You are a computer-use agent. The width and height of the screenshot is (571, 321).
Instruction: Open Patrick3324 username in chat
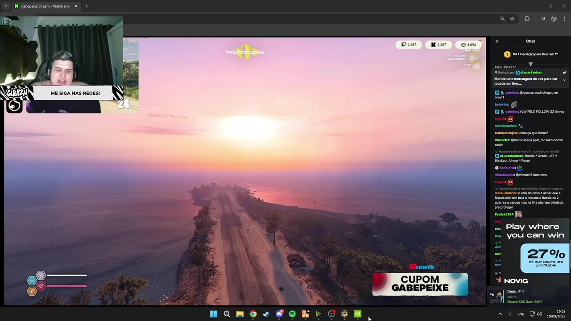pos(504,214)
